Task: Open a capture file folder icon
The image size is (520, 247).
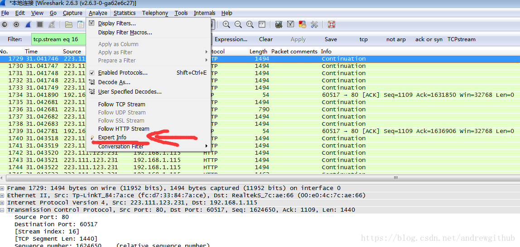Action: point(69,24)
